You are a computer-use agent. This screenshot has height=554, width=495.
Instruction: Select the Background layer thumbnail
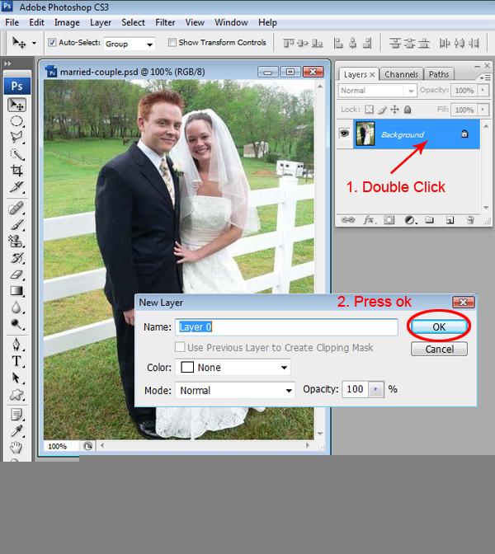pyautogui.click(x=365, y=134)
